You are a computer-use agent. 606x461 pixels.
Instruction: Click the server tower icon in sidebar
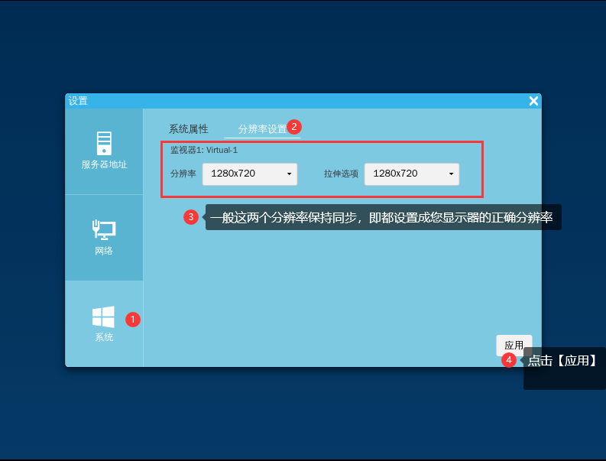pos(104,143)
